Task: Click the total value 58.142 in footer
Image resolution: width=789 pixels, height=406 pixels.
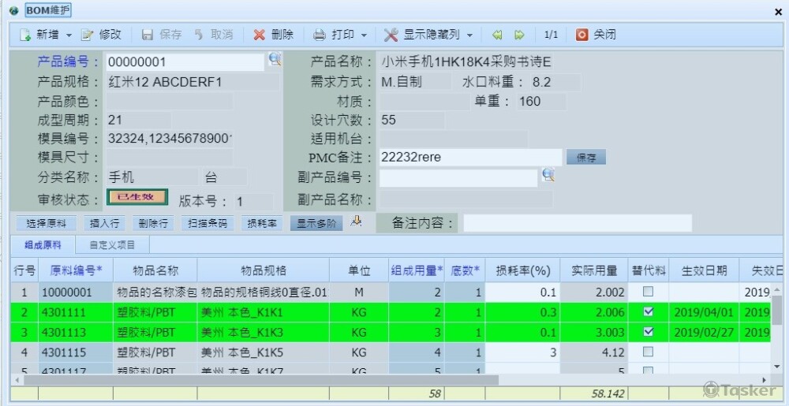Action: coord(608,394)
